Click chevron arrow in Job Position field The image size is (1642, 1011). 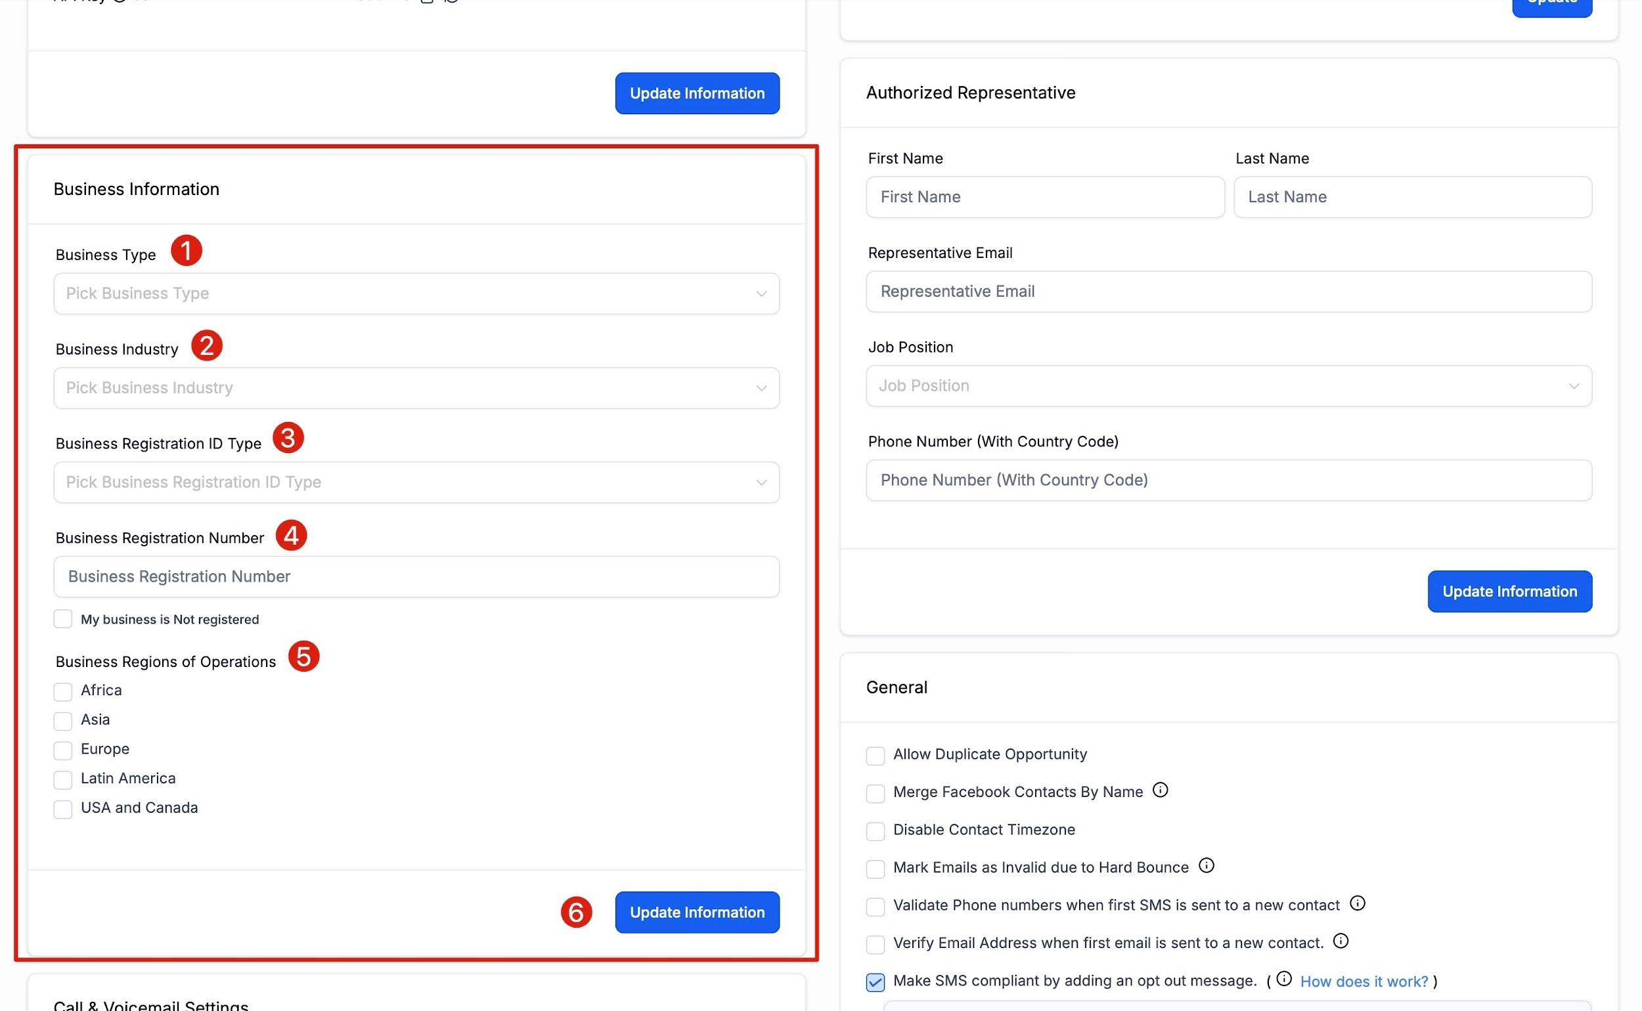point(1574,386)
